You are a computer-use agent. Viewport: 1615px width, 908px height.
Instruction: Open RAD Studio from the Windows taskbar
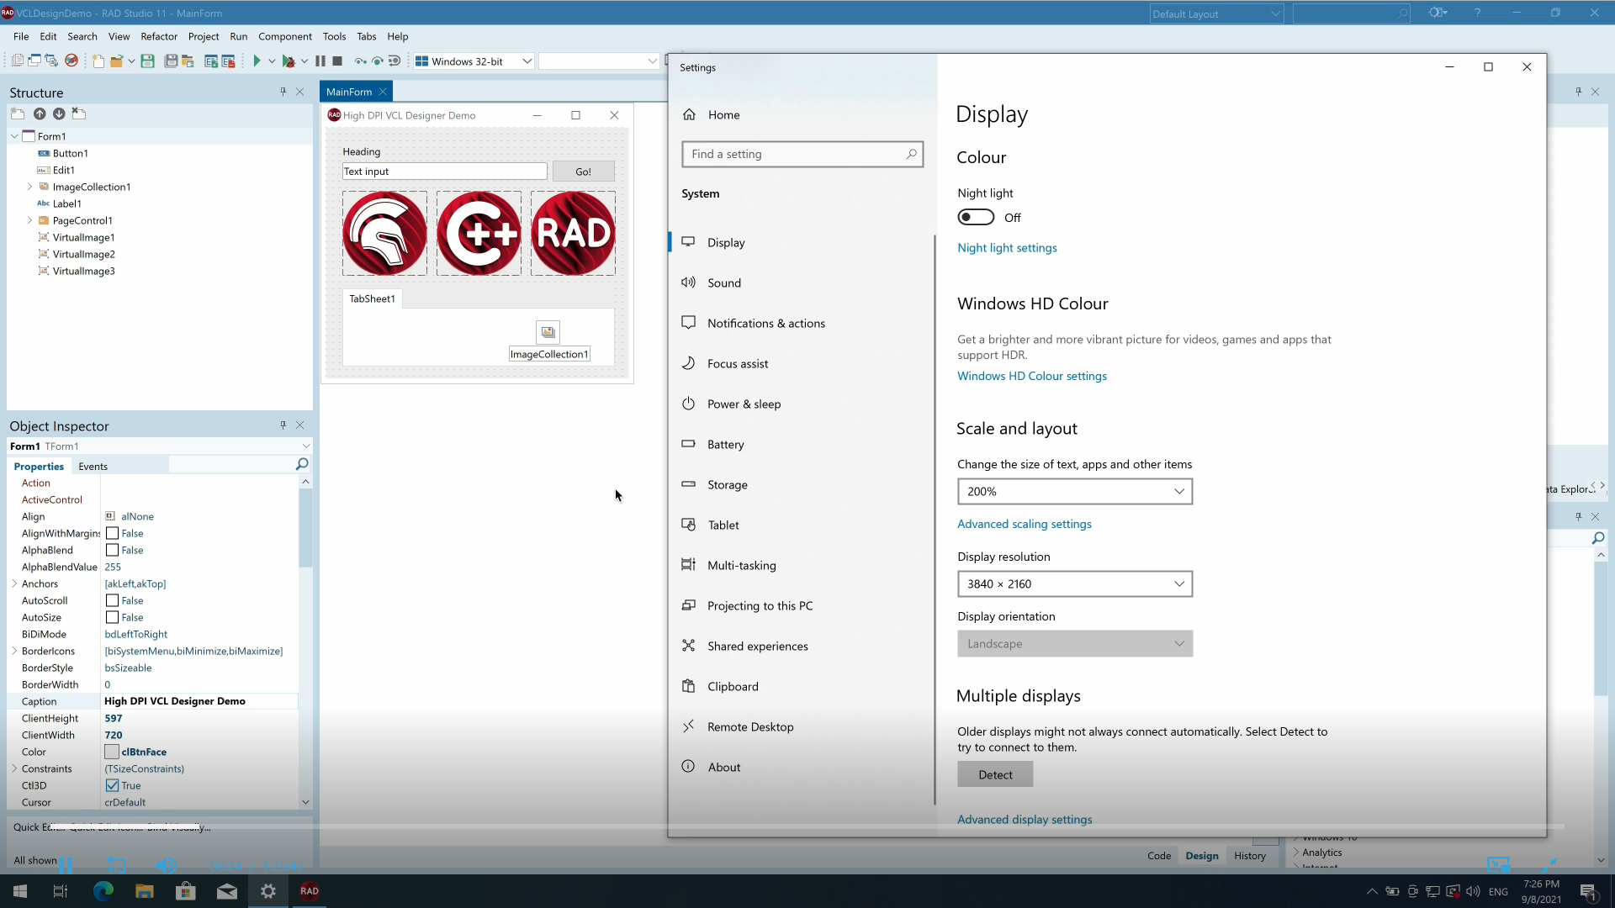(x=309, y=891)
